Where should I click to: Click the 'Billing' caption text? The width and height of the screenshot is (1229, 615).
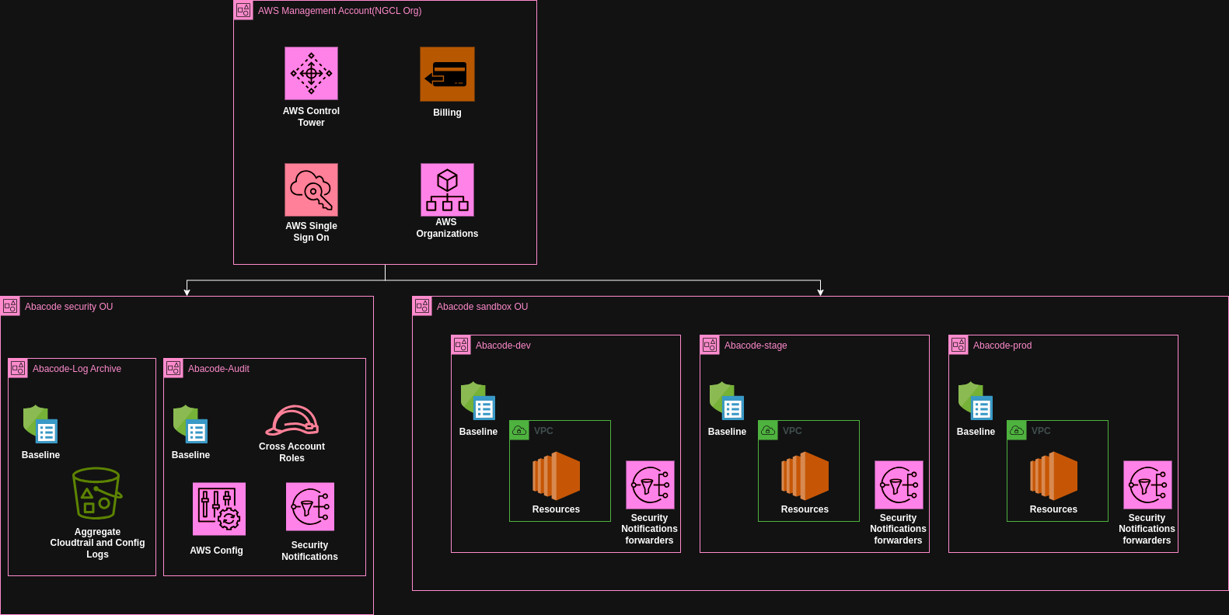[447, 113]
